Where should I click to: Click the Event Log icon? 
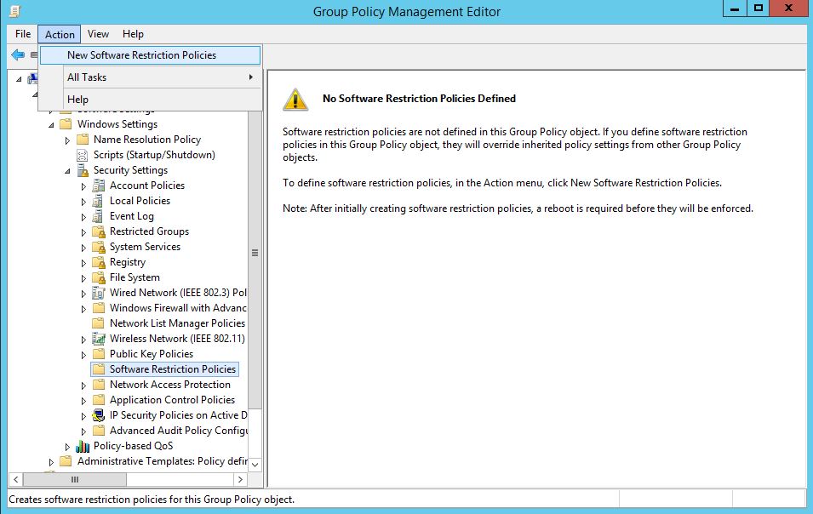pos(99,216)
